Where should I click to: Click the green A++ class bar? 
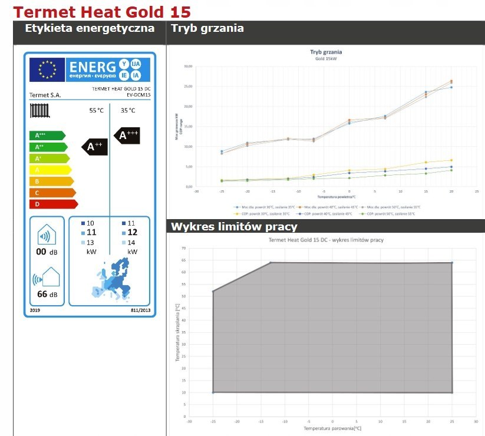[48, 147]
